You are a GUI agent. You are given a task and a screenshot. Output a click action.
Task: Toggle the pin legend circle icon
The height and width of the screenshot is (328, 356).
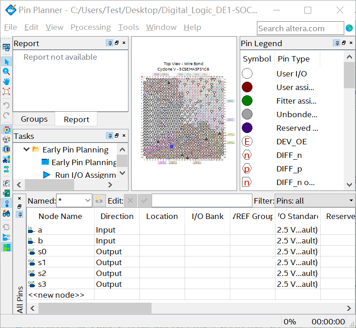(x=7, y=203)
